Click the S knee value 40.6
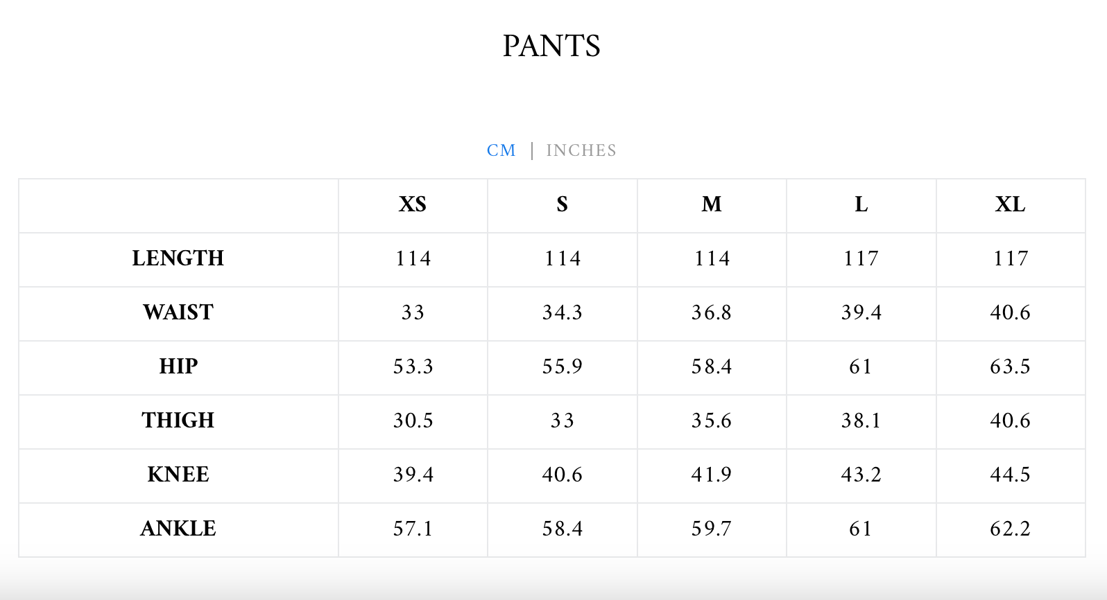Viewport: 1107px width, 600px height. 562,475
